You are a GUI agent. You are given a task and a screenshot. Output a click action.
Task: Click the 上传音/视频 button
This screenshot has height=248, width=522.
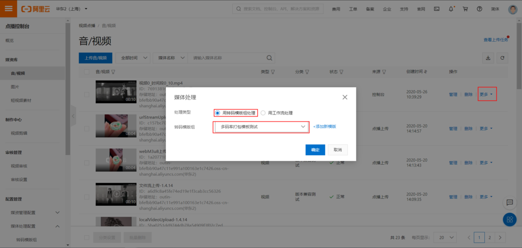[96, 58]
